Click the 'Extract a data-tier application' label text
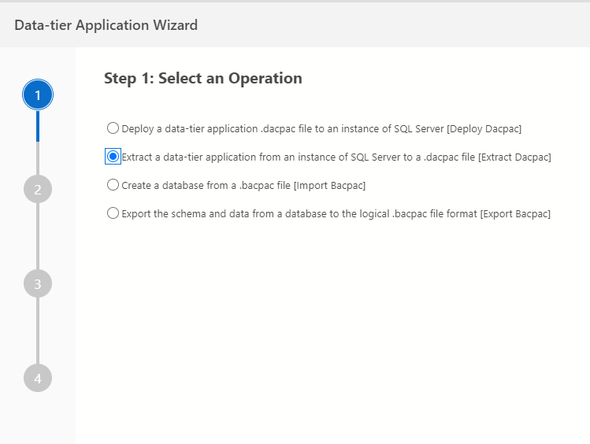590x444 pixels. pos(336,157)
